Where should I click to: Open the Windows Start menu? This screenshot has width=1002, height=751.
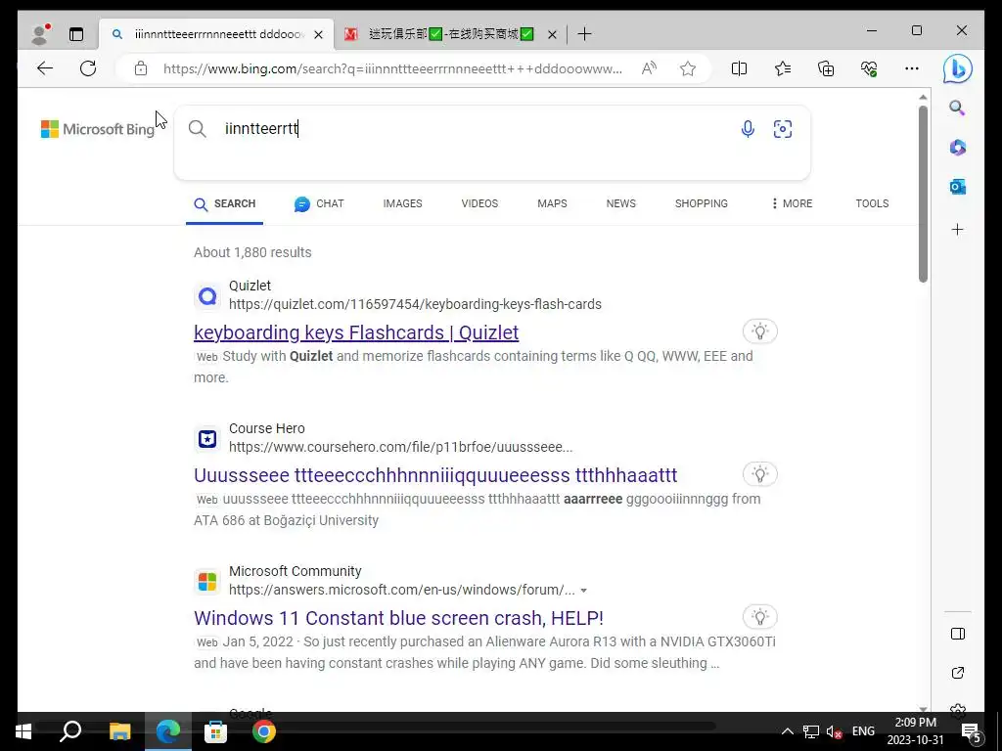click(x=23, y=731)
